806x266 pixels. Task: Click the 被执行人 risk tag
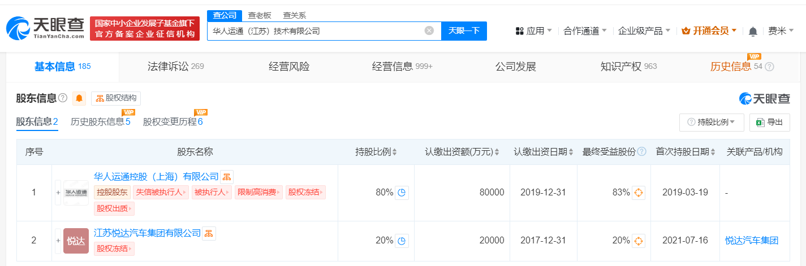[x=212, y=193]
